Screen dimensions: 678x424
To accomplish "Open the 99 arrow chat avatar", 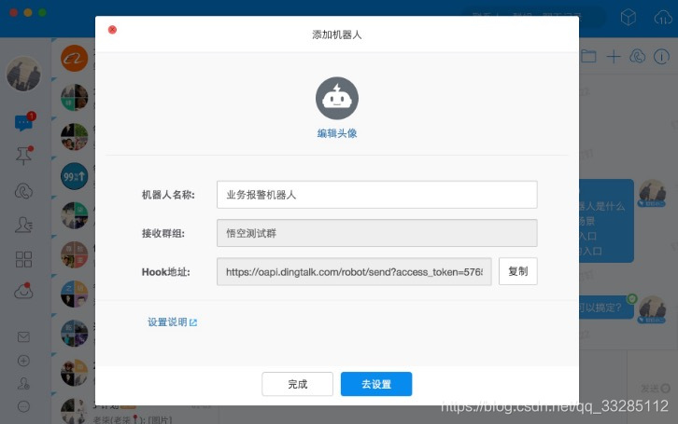I will (75, 176).
